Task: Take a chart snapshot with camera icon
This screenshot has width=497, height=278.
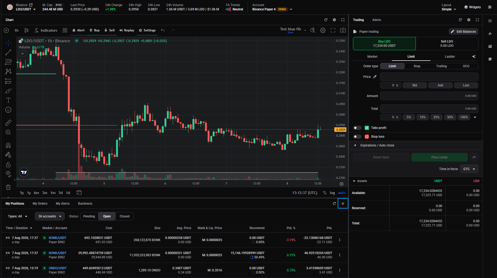Action: tap(343, 30)
